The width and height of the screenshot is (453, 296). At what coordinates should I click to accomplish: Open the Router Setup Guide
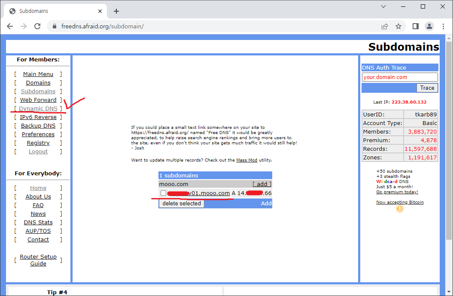coord(38,260)
